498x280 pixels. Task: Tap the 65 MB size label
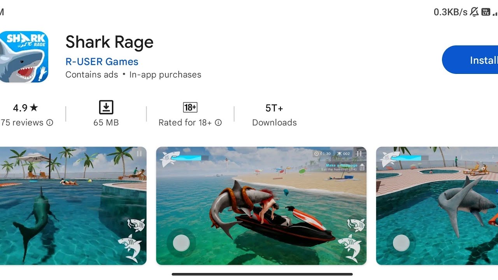[106, 122]
